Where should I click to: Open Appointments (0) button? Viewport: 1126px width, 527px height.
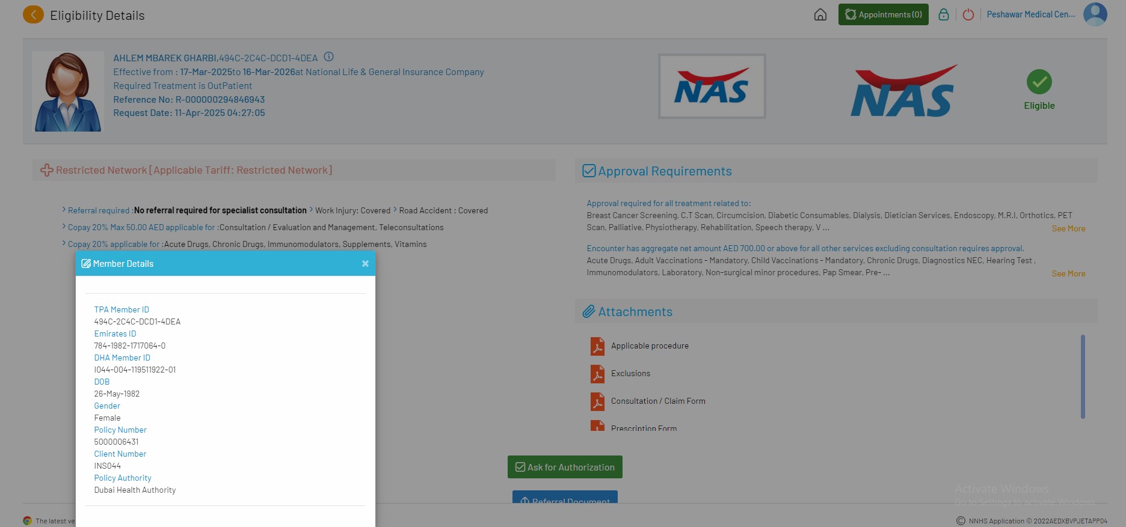point(883,14)
